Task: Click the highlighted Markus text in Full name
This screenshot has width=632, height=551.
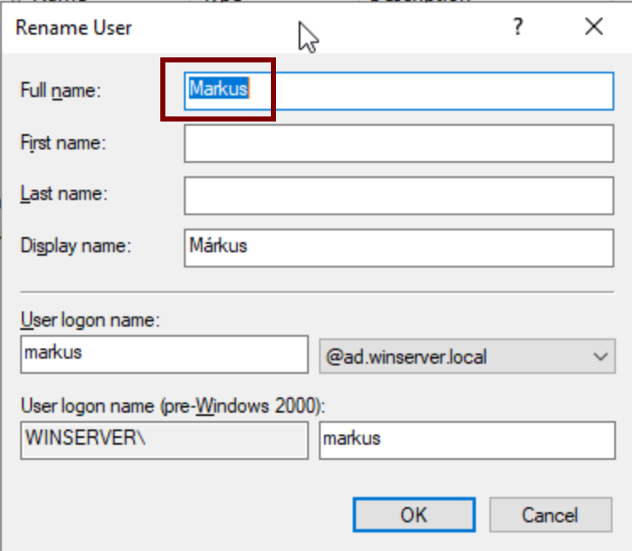Action: tap(219, 89)
